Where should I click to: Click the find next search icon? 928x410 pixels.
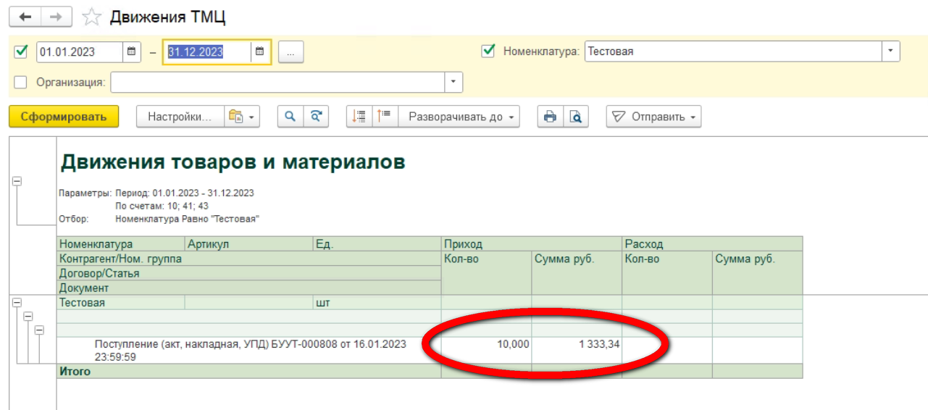315,117
